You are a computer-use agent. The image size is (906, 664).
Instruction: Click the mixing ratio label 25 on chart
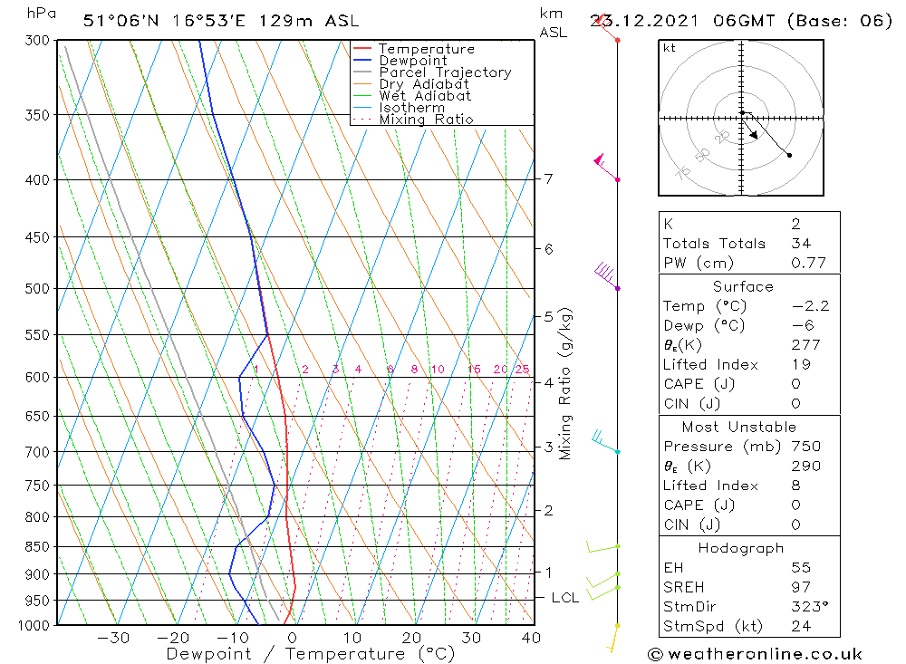522,370
